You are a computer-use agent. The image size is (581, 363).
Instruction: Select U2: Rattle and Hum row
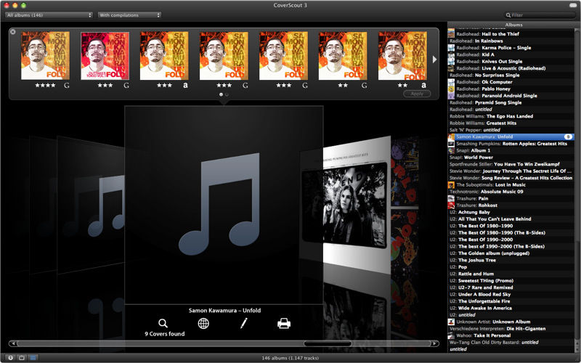pos(511,274)
